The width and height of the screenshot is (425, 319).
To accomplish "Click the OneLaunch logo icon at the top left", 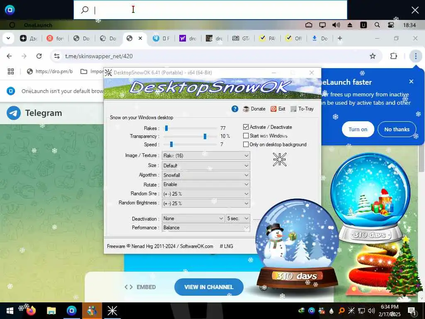I will pos(10,10).
